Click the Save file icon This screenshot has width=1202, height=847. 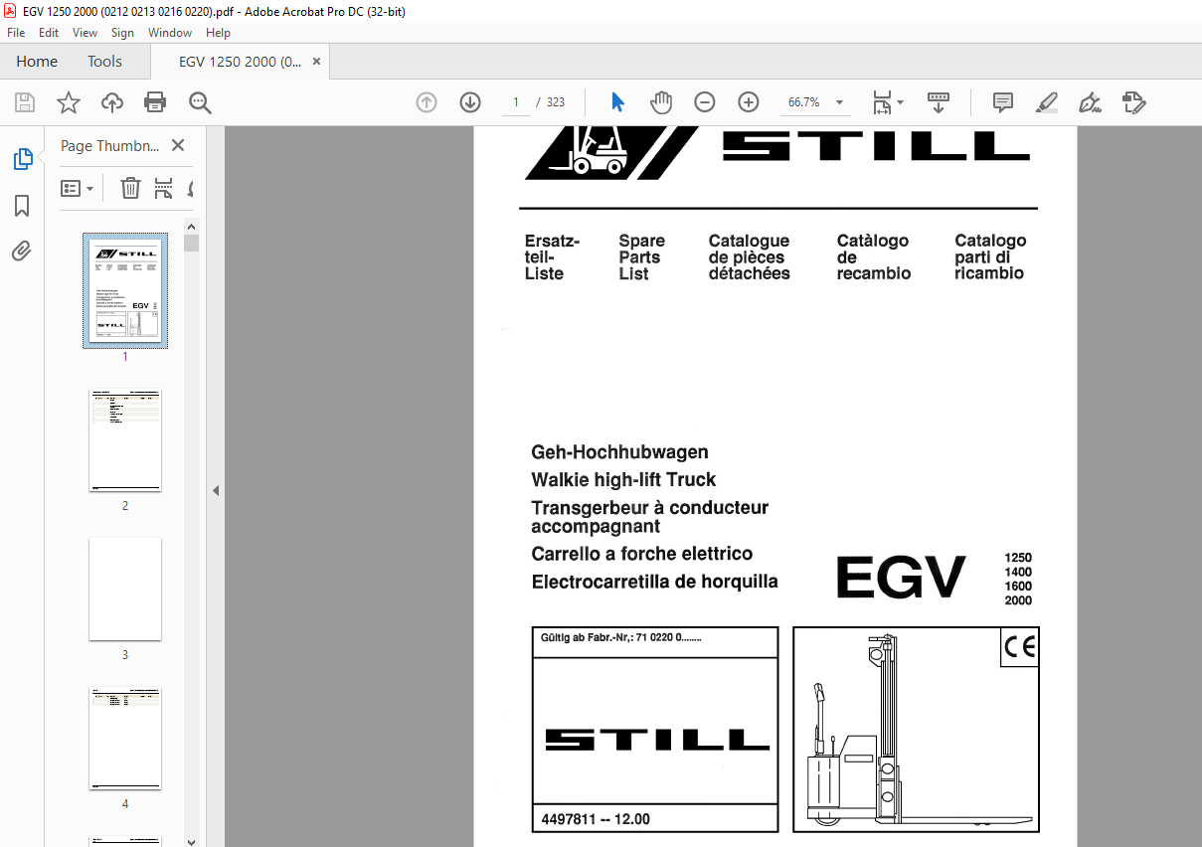[25, 102]
